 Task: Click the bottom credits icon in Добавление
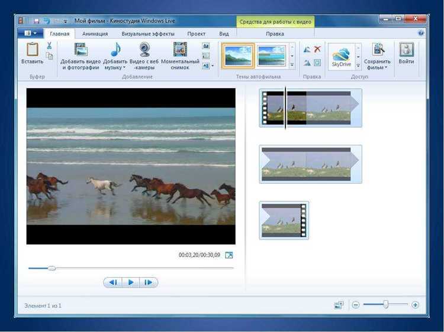click(x=206, y=66)
